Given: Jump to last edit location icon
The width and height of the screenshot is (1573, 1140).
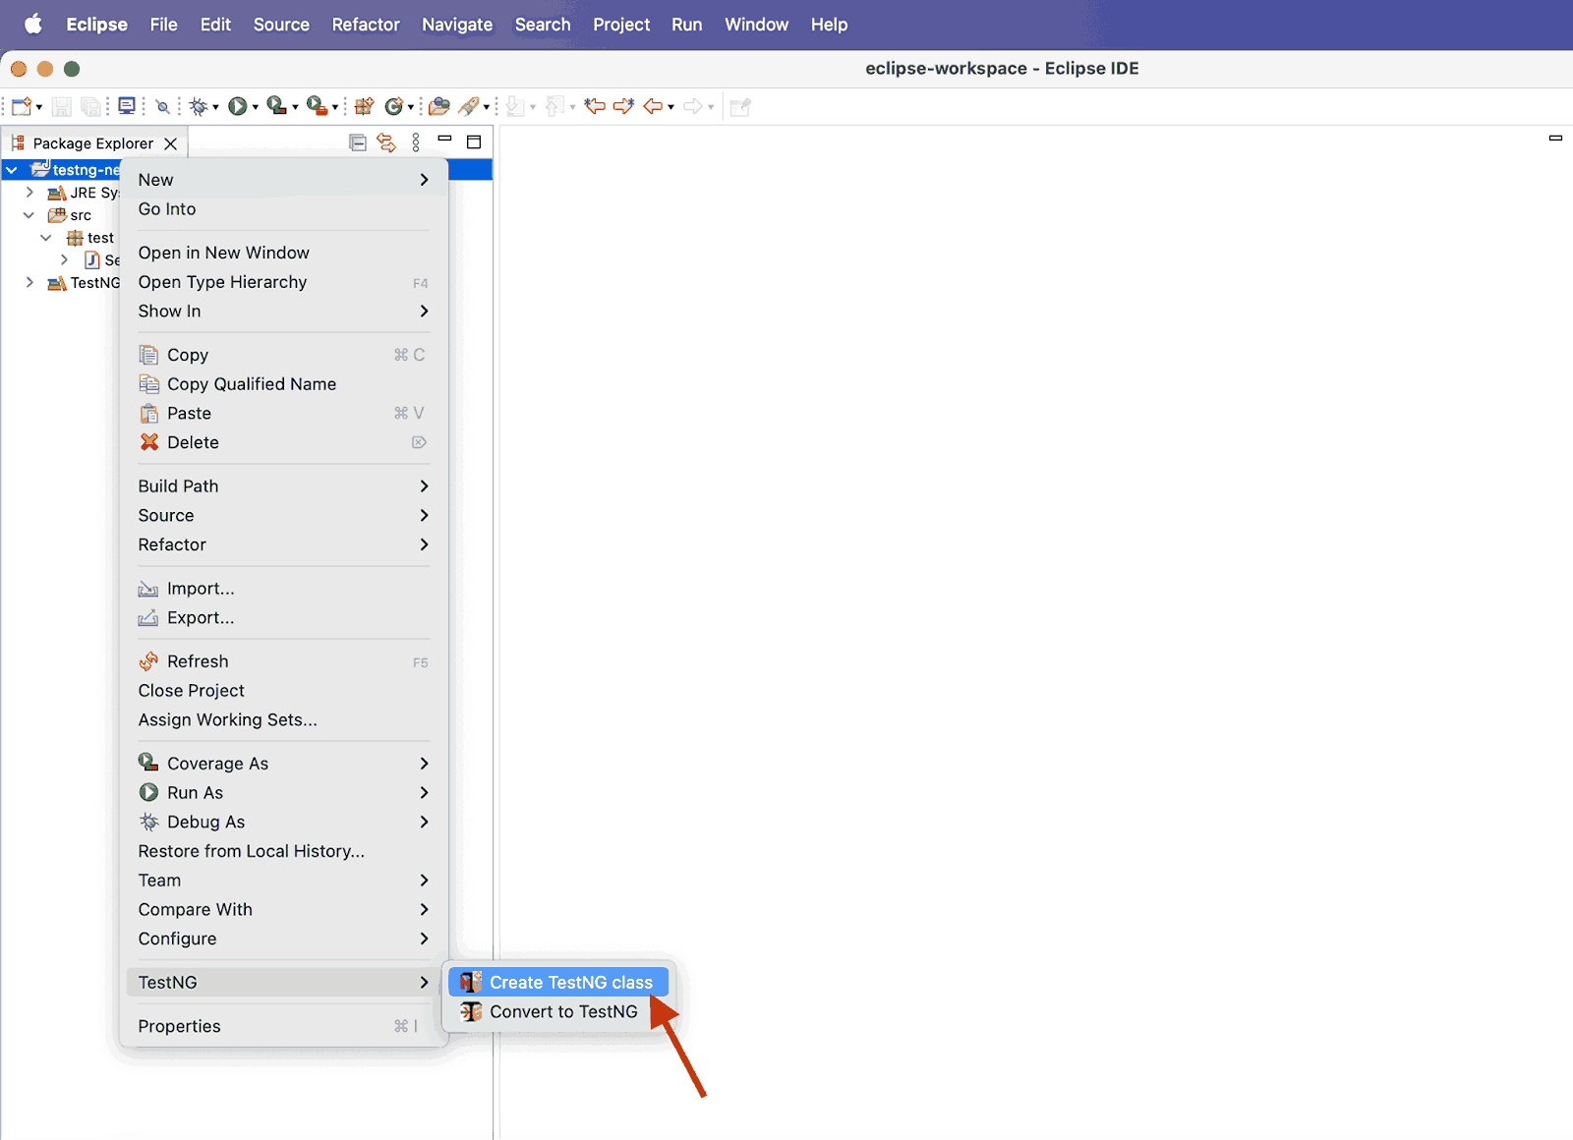Looking at the screenshot, I should [593, 105].
